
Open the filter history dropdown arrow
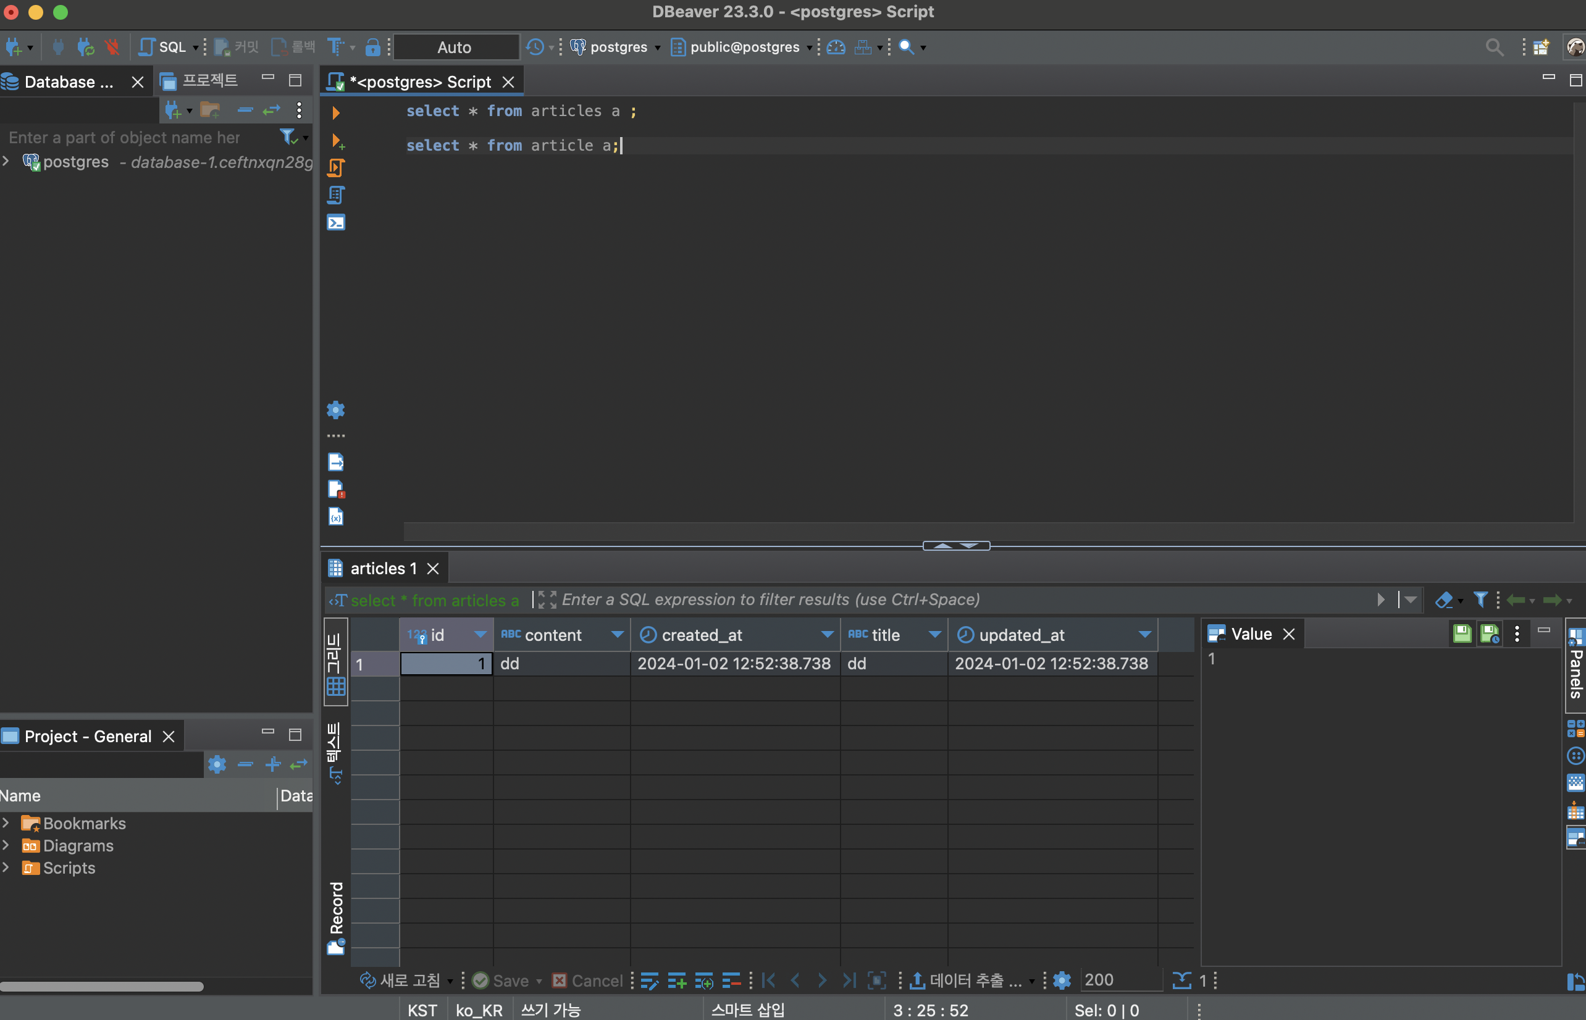tap(1411, 600)
